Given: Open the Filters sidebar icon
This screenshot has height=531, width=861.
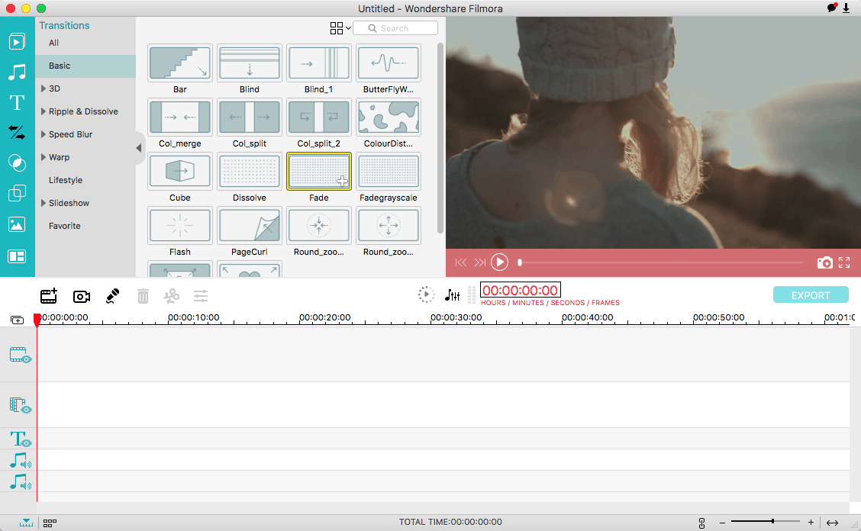Looking at the screenshot, I should coord(17,163).
